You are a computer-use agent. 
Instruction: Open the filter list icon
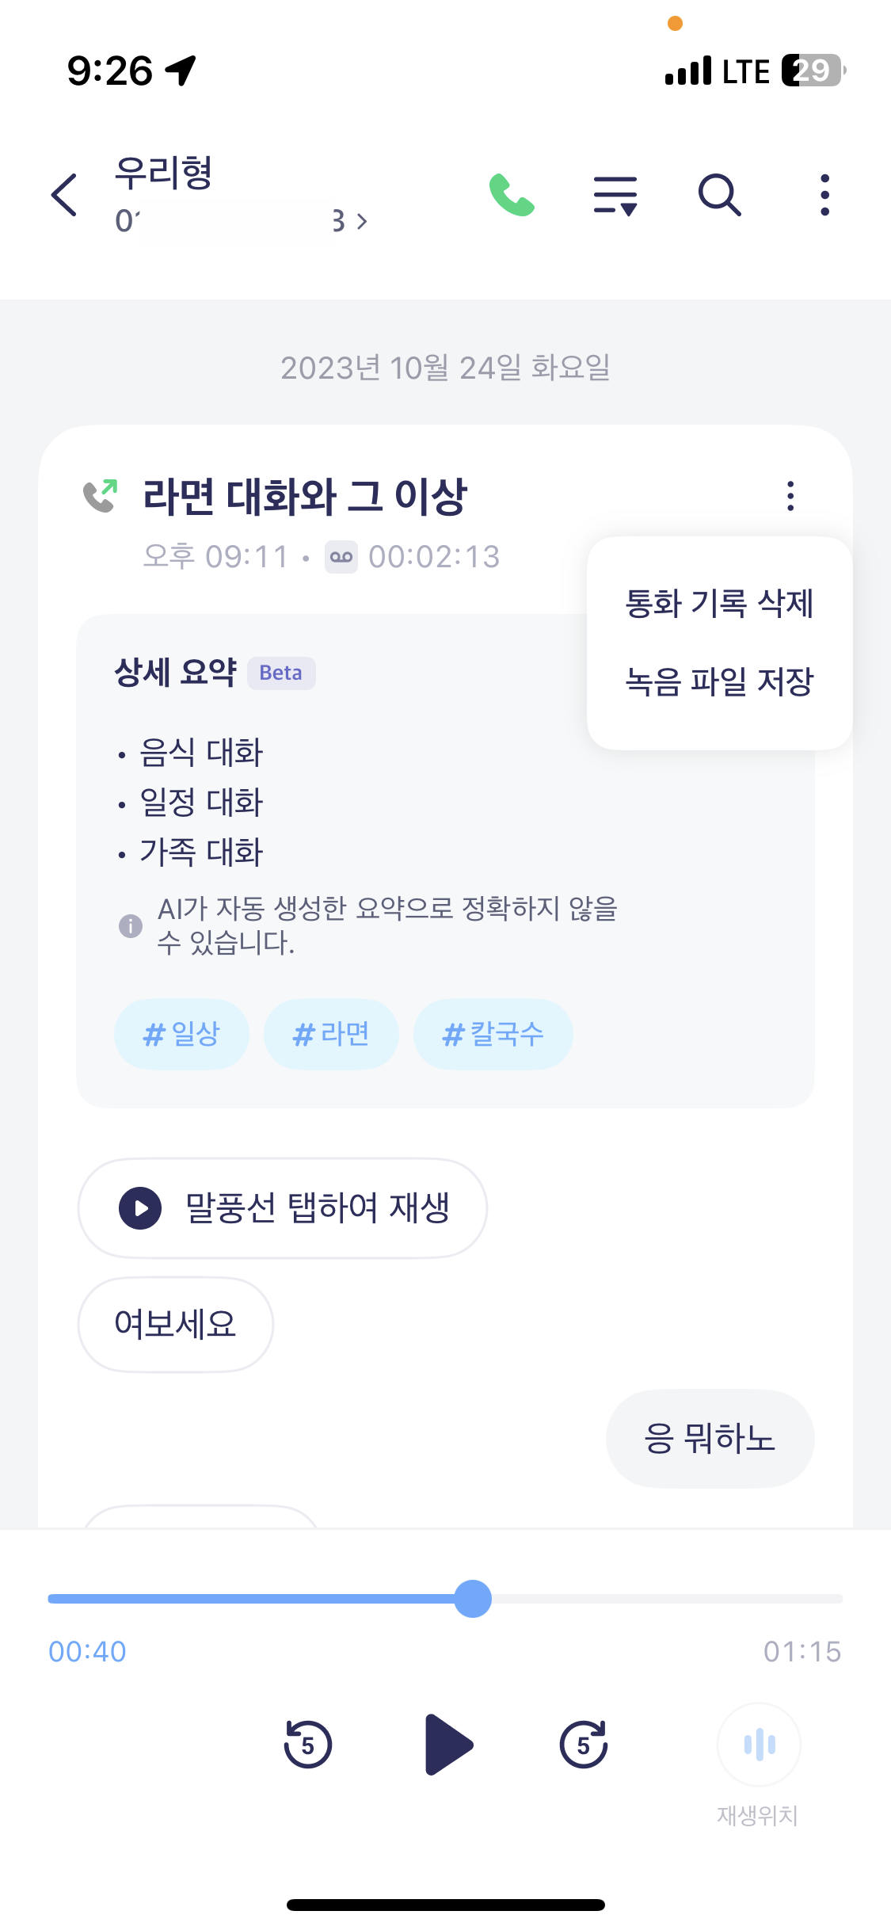click(615, 196)
